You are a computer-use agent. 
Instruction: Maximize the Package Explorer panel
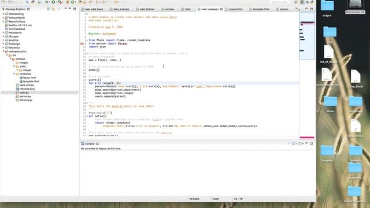pos(75,9)
